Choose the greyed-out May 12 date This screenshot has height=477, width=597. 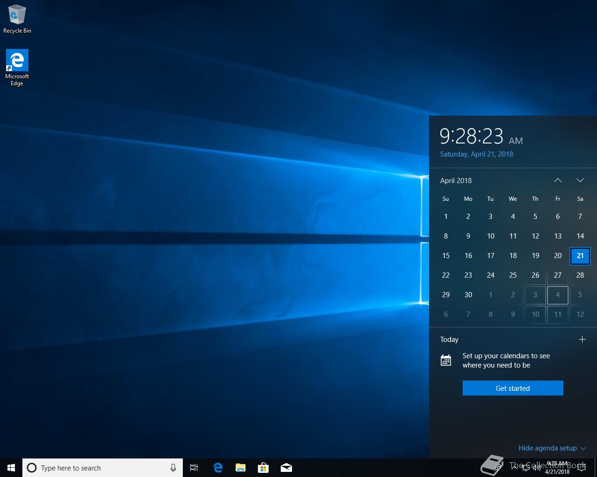coord(580,314)
